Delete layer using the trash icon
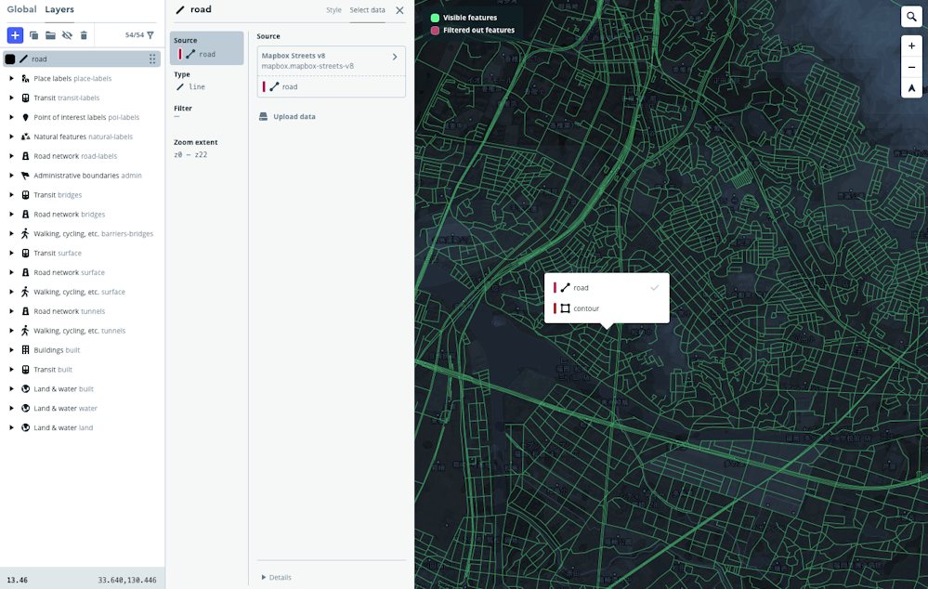The height and width of the screenshot is (589, 928). coord(84,35)
